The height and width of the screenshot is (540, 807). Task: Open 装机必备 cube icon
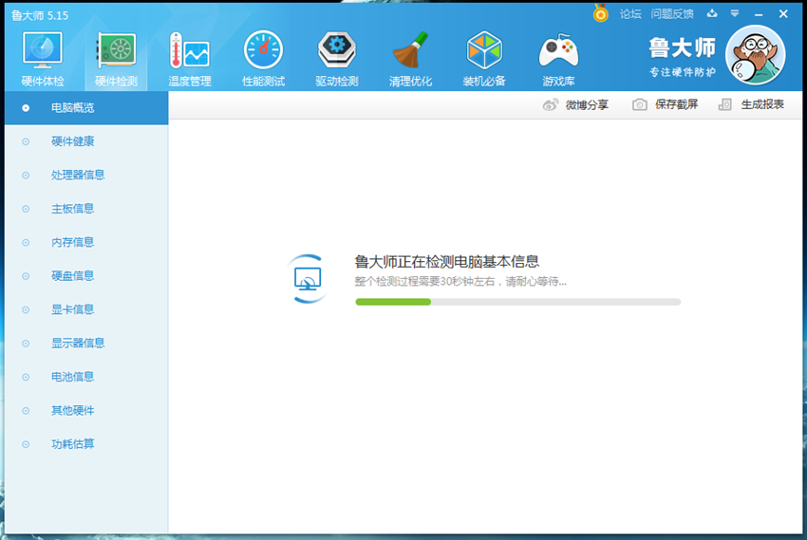click(x=484, y=49)
